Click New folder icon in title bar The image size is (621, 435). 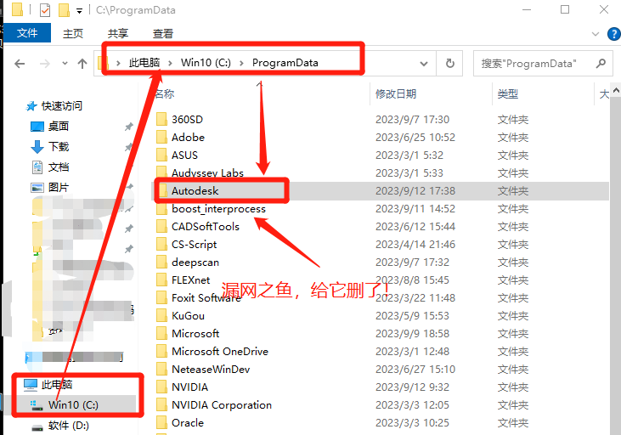pyautogui.click(x=64, y=10)
